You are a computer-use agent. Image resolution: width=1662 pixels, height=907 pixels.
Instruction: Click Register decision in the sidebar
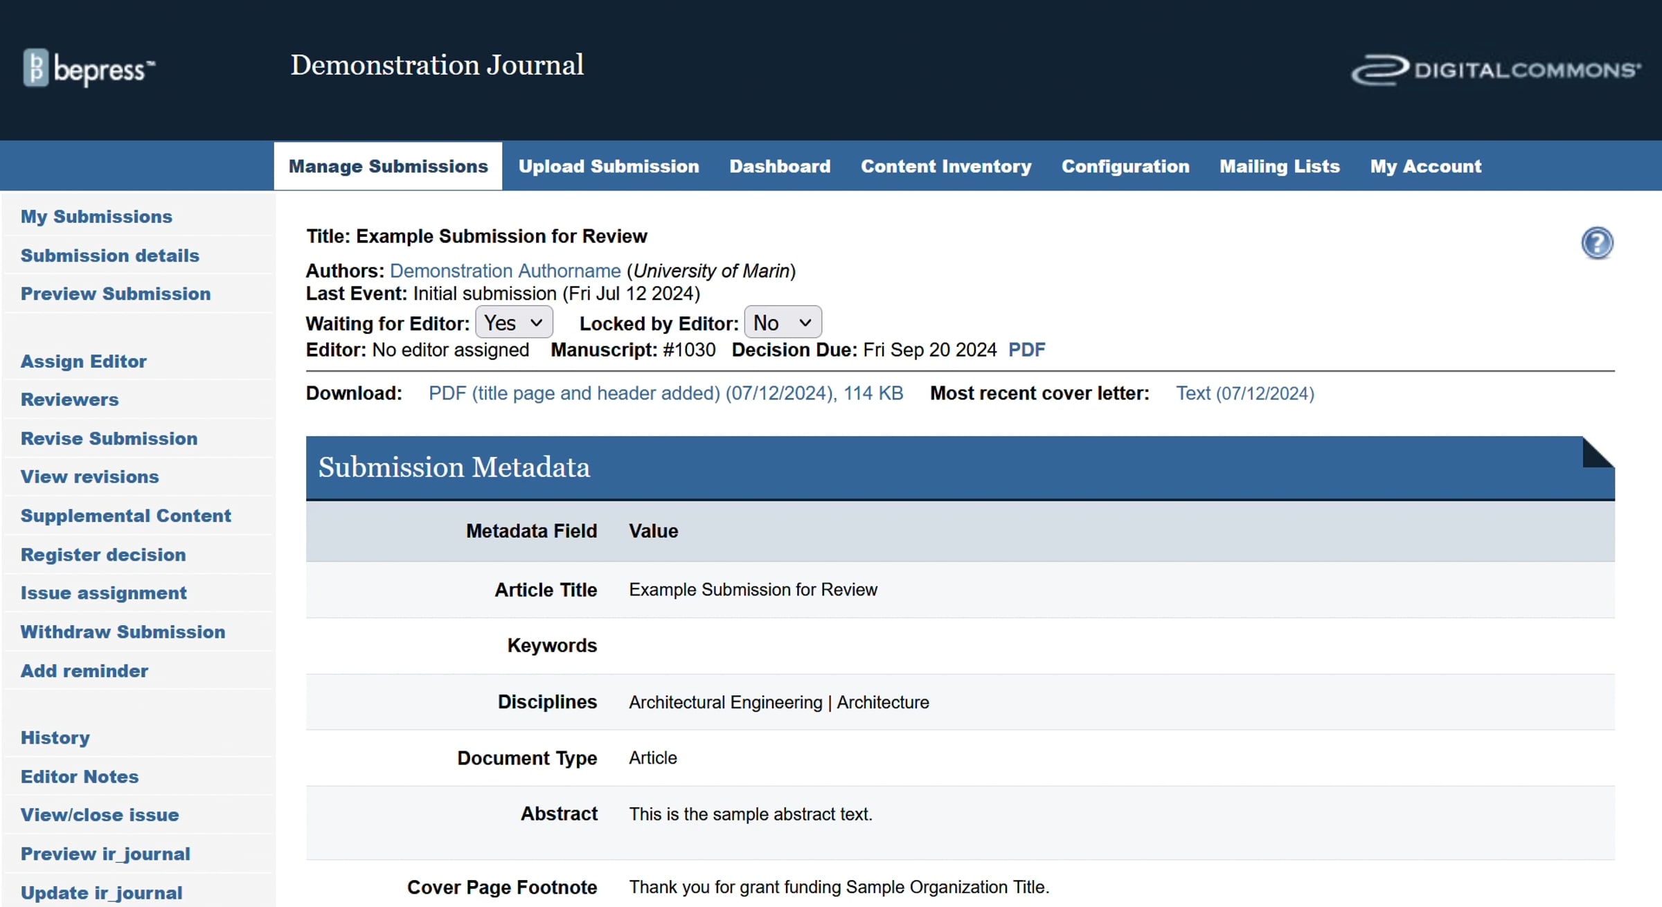coord(103,555)
